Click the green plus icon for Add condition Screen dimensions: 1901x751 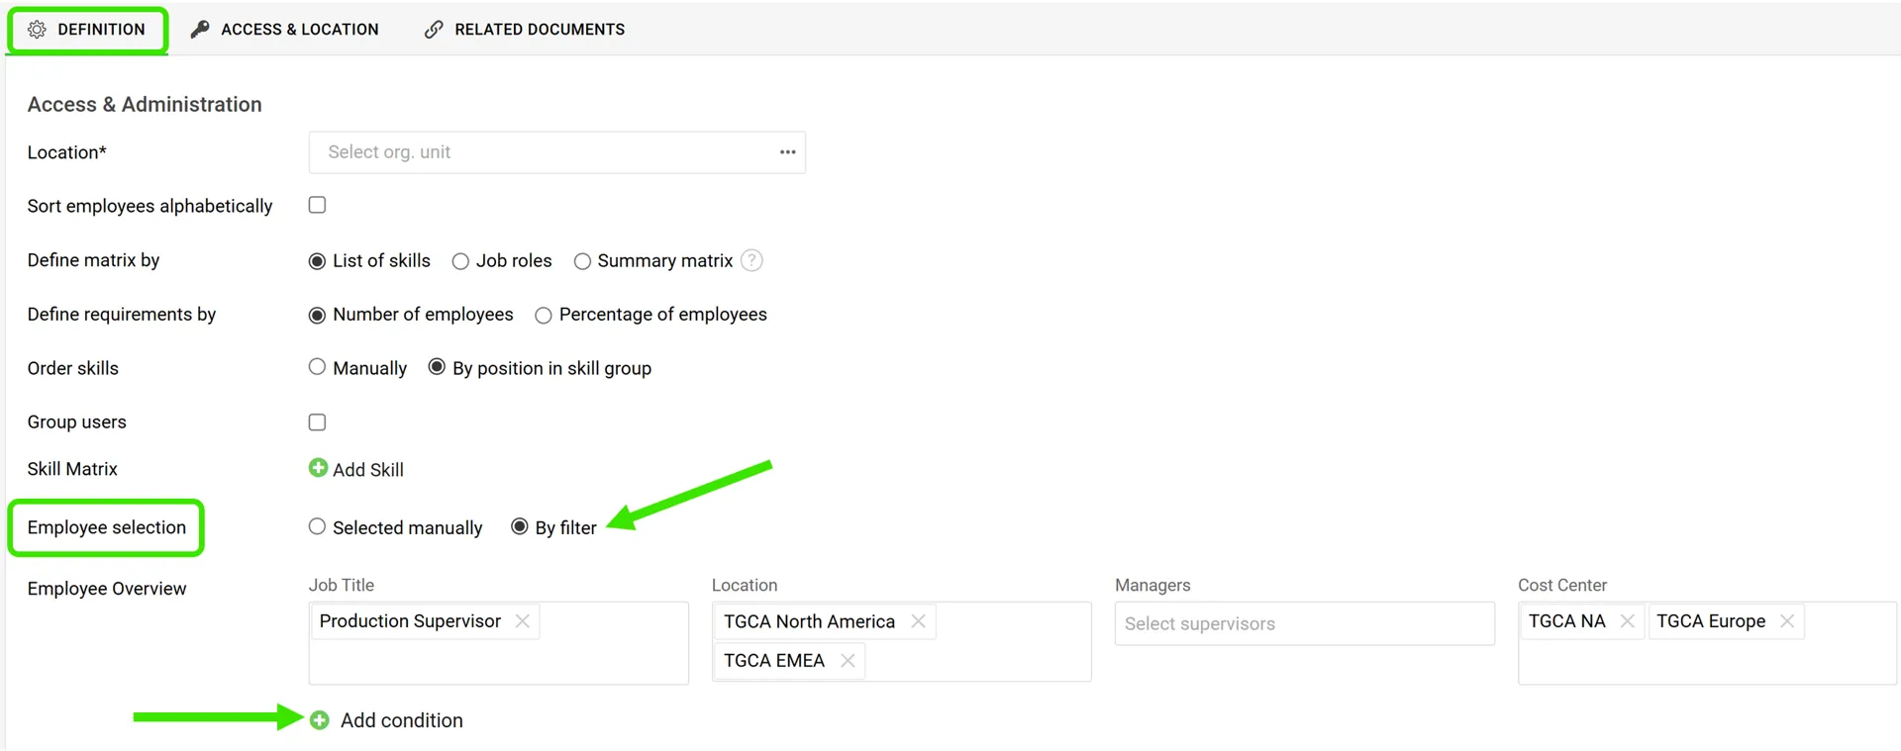(x=319, y=720)
